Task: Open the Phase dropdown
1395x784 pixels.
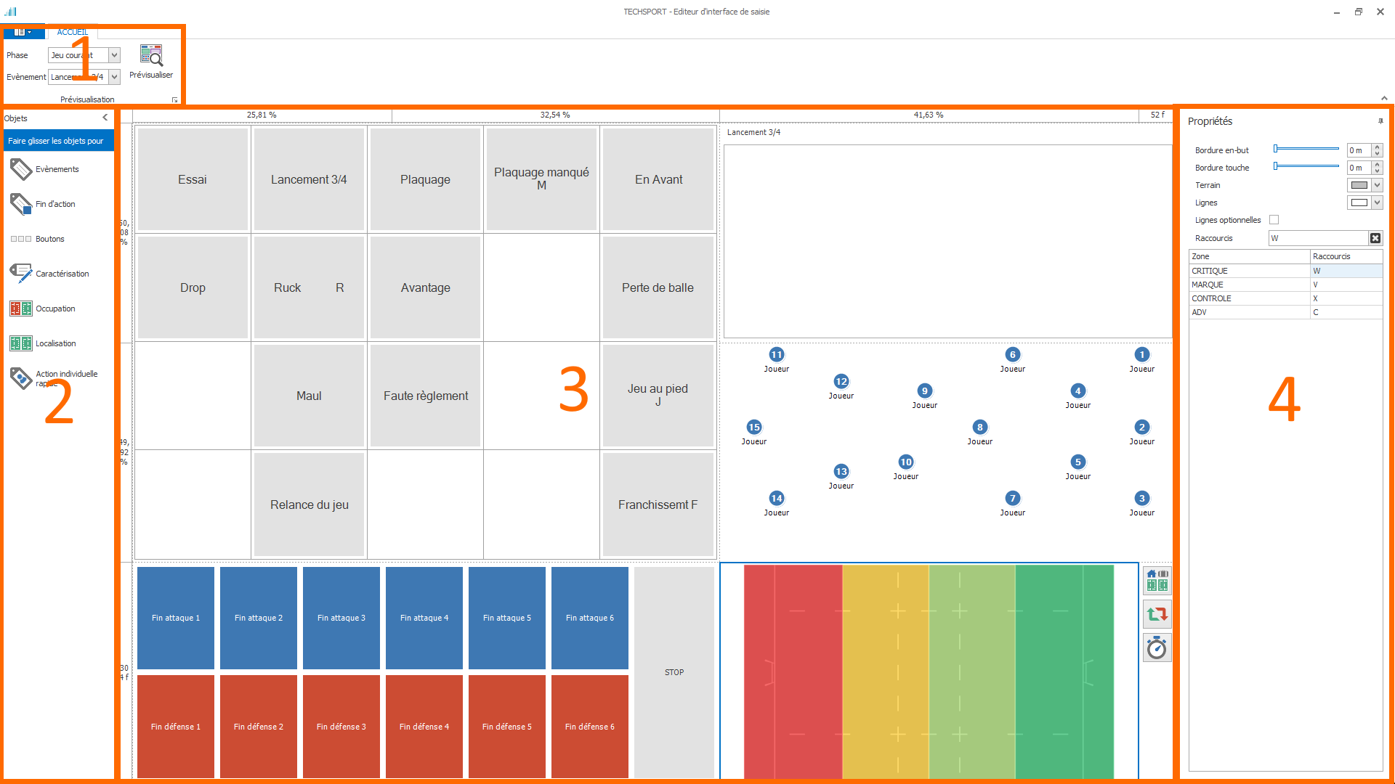Action: point(114,55)
